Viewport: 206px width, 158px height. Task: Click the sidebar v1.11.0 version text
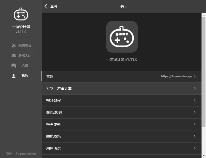pyautogui.click(x=21, y=32)
